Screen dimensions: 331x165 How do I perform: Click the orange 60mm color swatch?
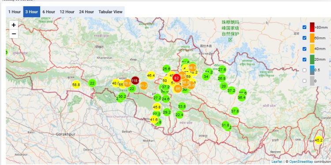(312, 38)
